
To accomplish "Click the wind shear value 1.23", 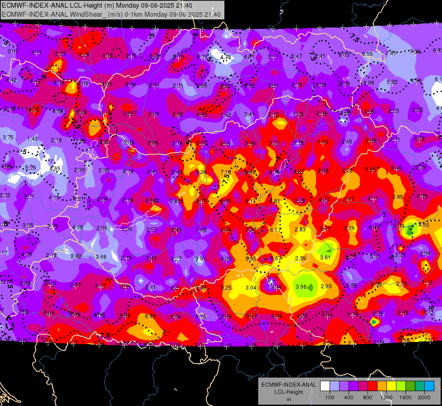I will point(298,114).
